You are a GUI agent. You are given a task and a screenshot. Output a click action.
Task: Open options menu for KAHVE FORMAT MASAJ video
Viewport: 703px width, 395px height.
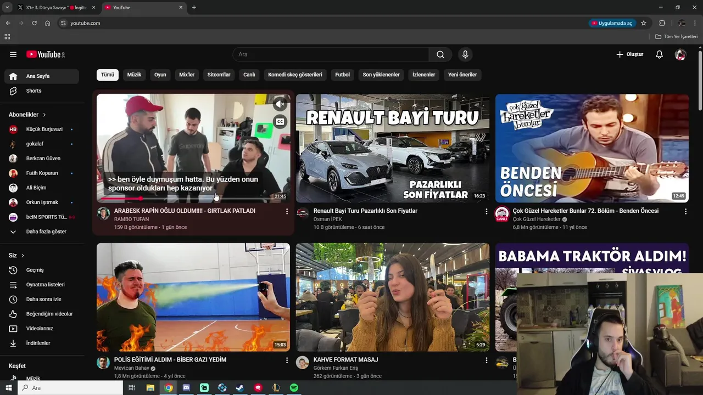486,360
